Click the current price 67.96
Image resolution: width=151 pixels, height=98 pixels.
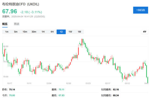pos(10,11)
